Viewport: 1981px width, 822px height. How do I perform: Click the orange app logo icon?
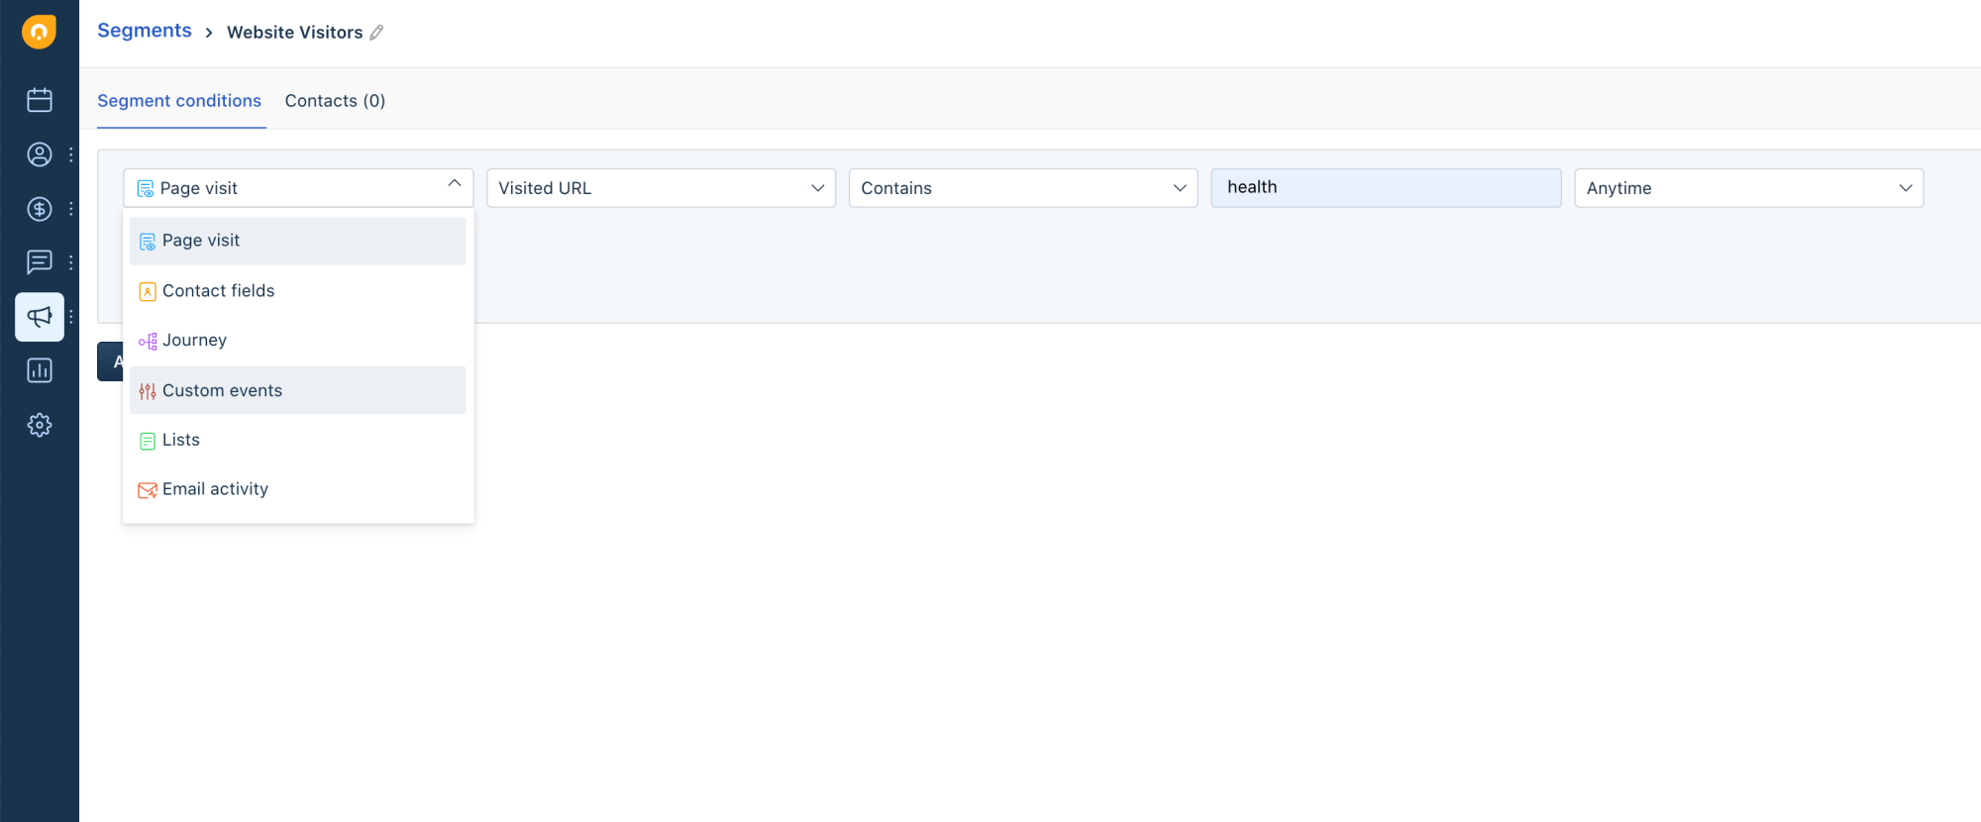pos(40,32)
